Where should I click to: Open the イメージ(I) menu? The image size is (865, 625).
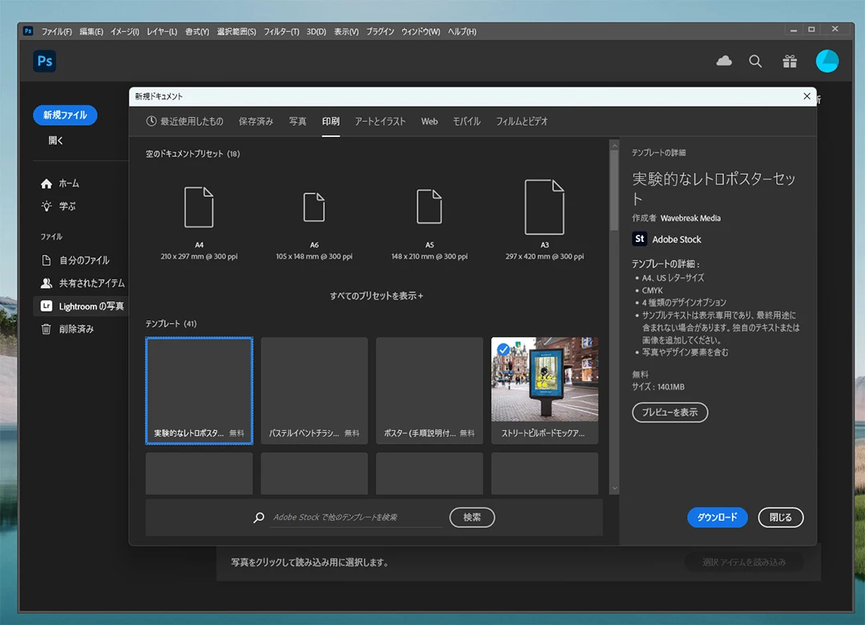pyautogui.click(x=125, y=31)
